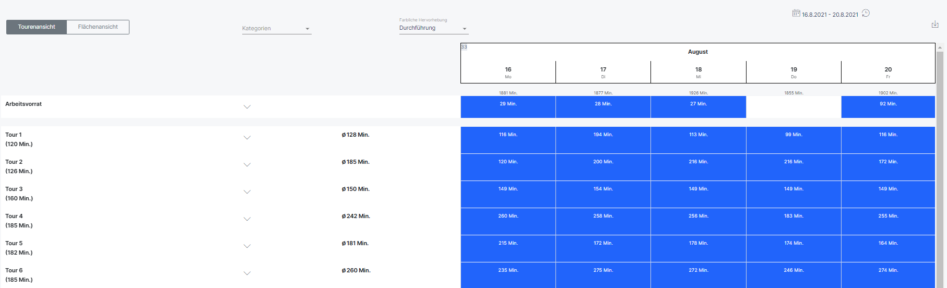Select Friday 20 column header
This screenshot has height=288, width=947.
(887, 72)
